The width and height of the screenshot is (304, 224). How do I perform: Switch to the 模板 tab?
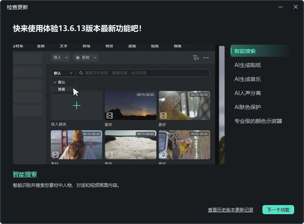click(x=177, y=46)
